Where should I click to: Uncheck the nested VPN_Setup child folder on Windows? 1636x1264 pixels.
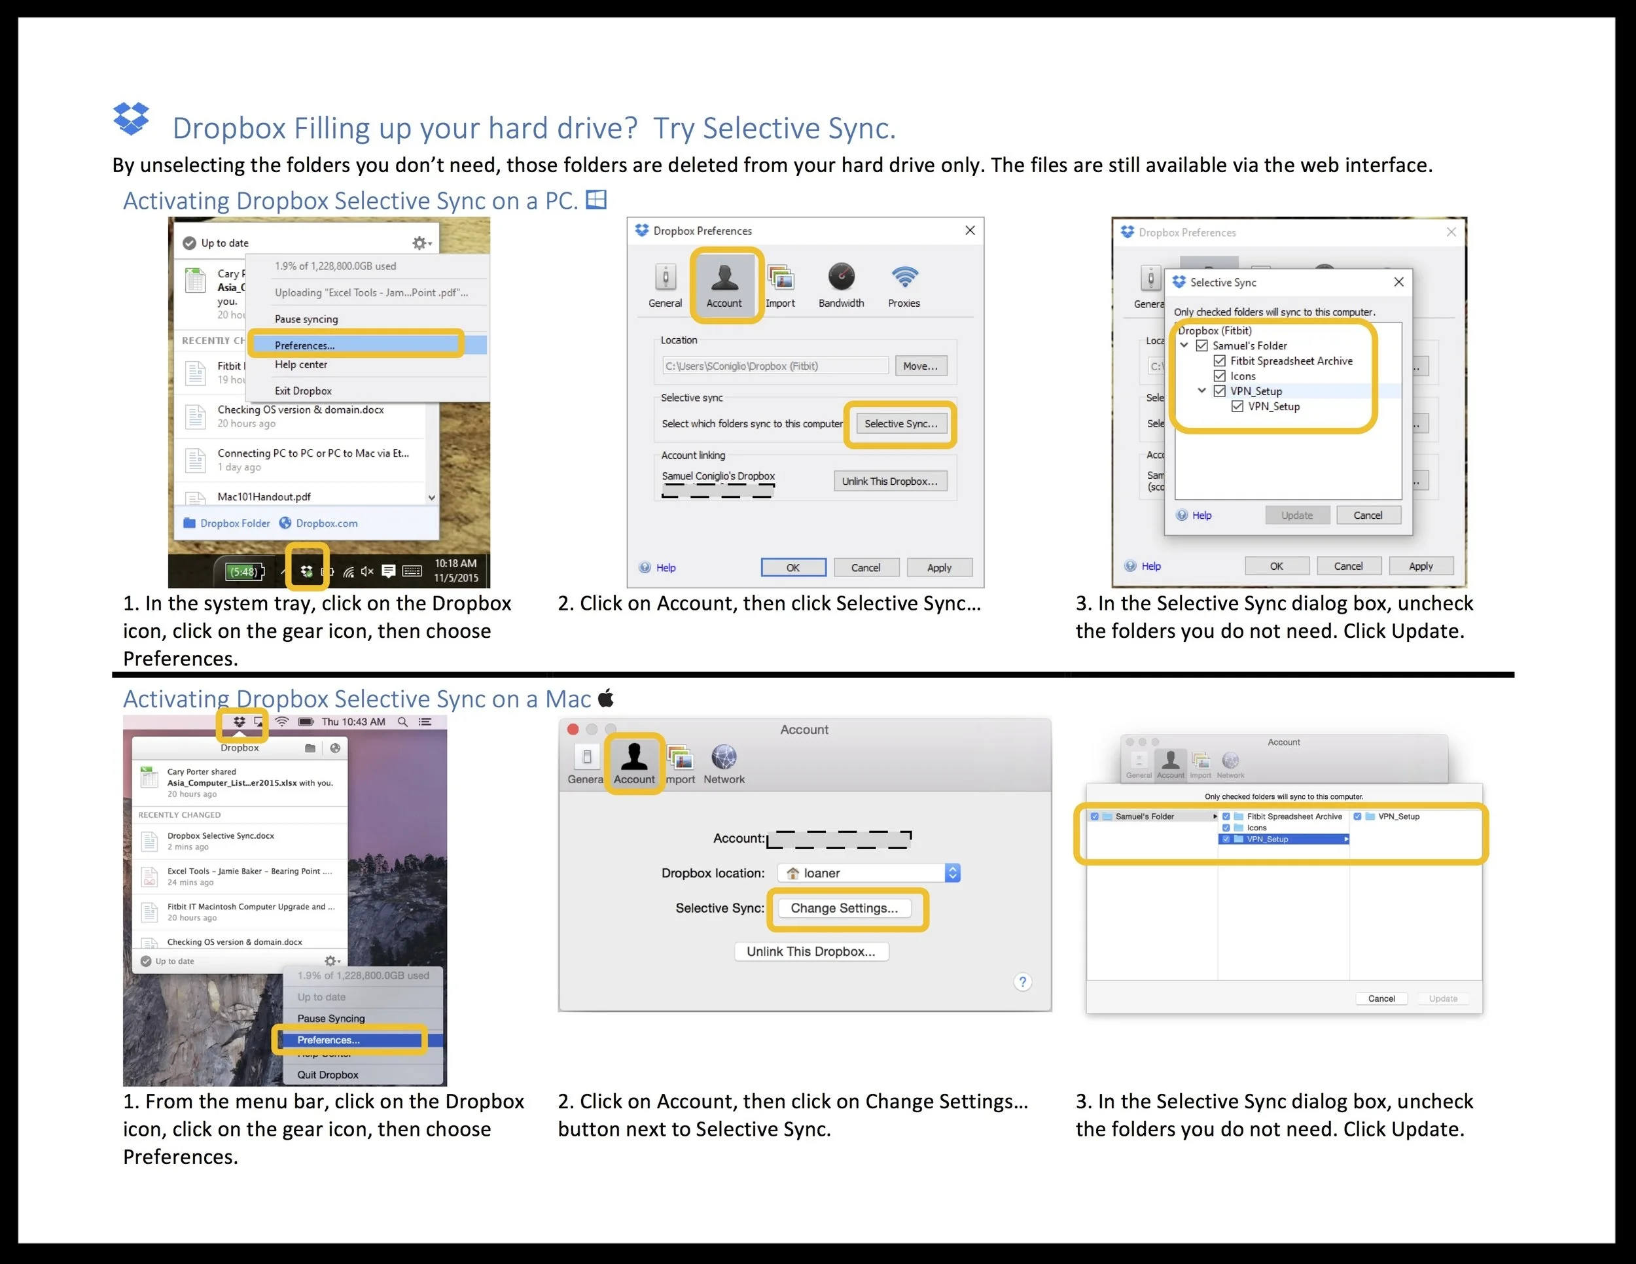point(1237,406)
